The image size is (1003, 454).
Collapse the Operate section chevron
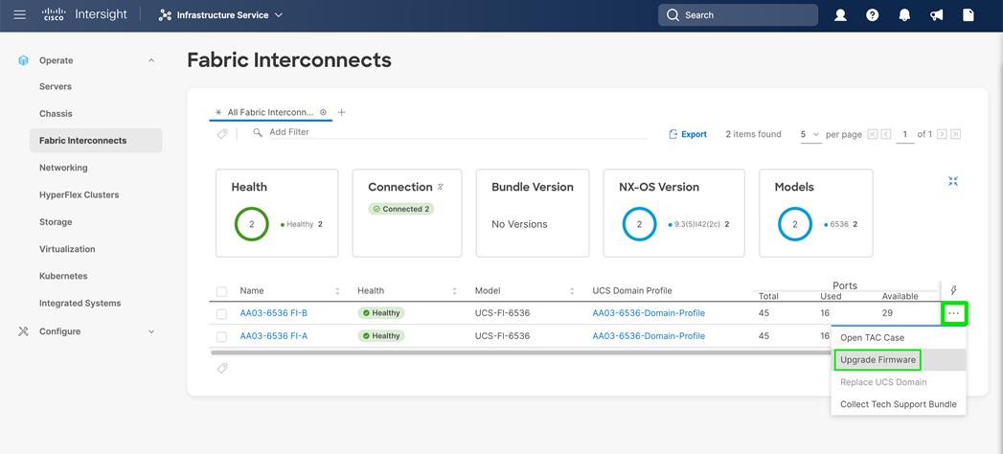(151, 60)
